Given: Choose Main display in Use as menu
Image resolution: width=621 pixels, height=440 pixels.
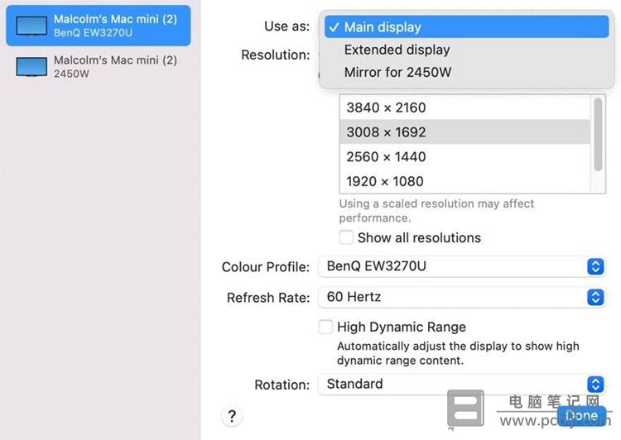Looking at the screenshot, I should pos(466,27).
